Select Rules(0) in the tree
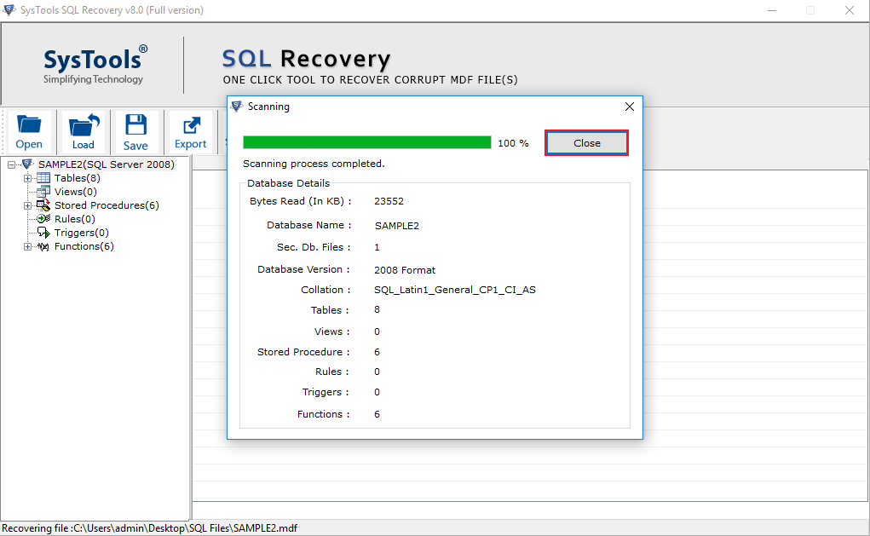Viewport: 870px width, 536px height. point(75,219)
